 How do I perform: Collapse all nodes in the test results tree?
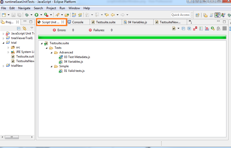(183, 28)
